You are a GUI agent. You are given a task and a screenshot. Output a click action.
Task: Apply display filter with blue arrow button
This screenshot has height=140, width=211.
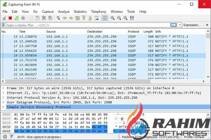click(x=173, y=25)
